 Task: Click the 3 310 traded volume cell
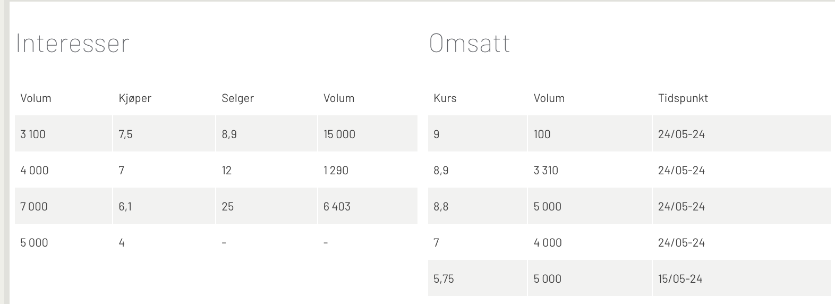pos(590,170)
